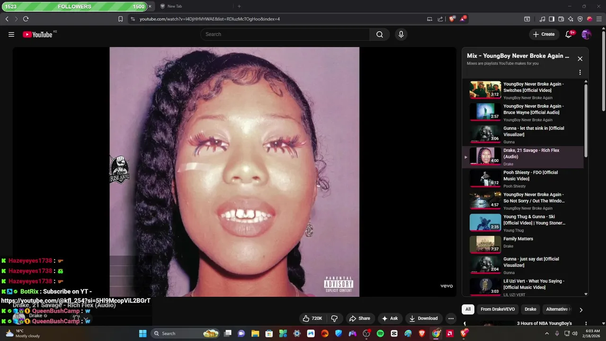Play Gunna just say dat visualizer
The height and width of the screenshot is (341, 606).
click(523, 265)
